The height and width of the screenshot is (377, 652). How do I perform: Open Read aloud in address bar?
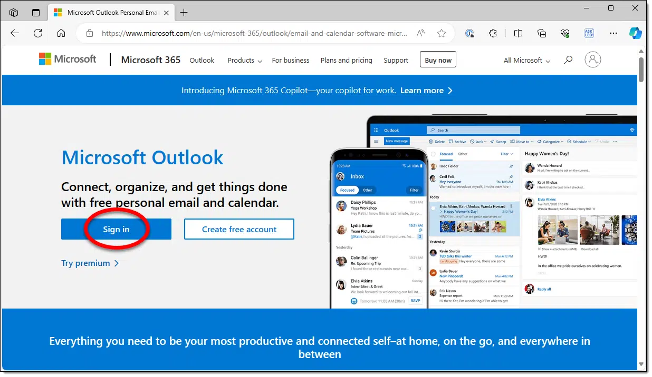click(420, 33)
